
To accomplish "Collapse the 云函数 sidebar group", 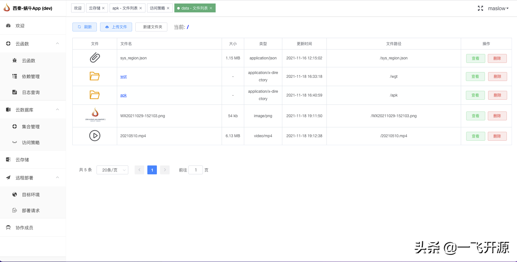I will [57, 44].
